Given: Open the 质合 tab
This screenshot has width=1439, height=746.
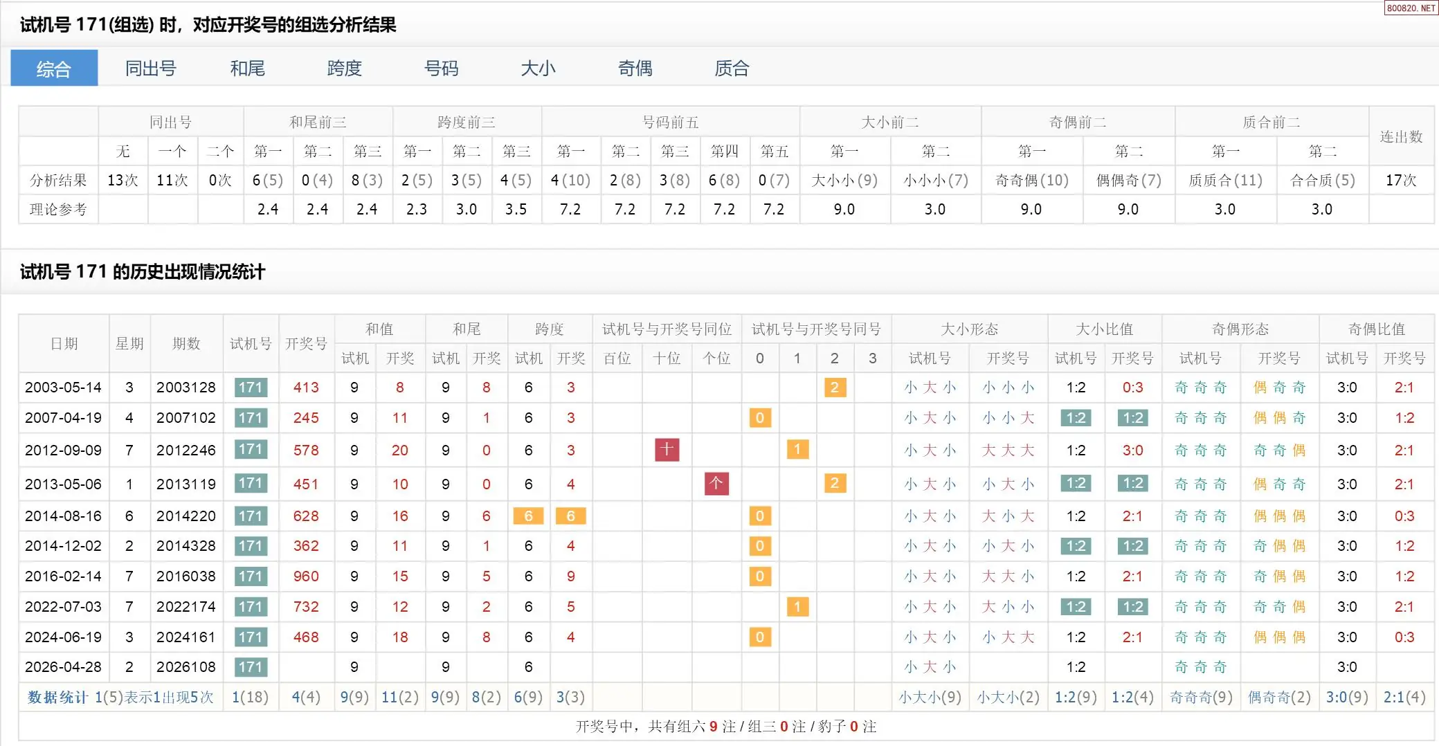Looking at the screenshot, I should [732, 69].
